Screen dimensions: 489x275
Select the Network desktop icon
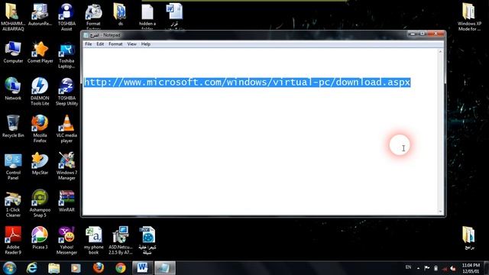[x=13, y=89]
